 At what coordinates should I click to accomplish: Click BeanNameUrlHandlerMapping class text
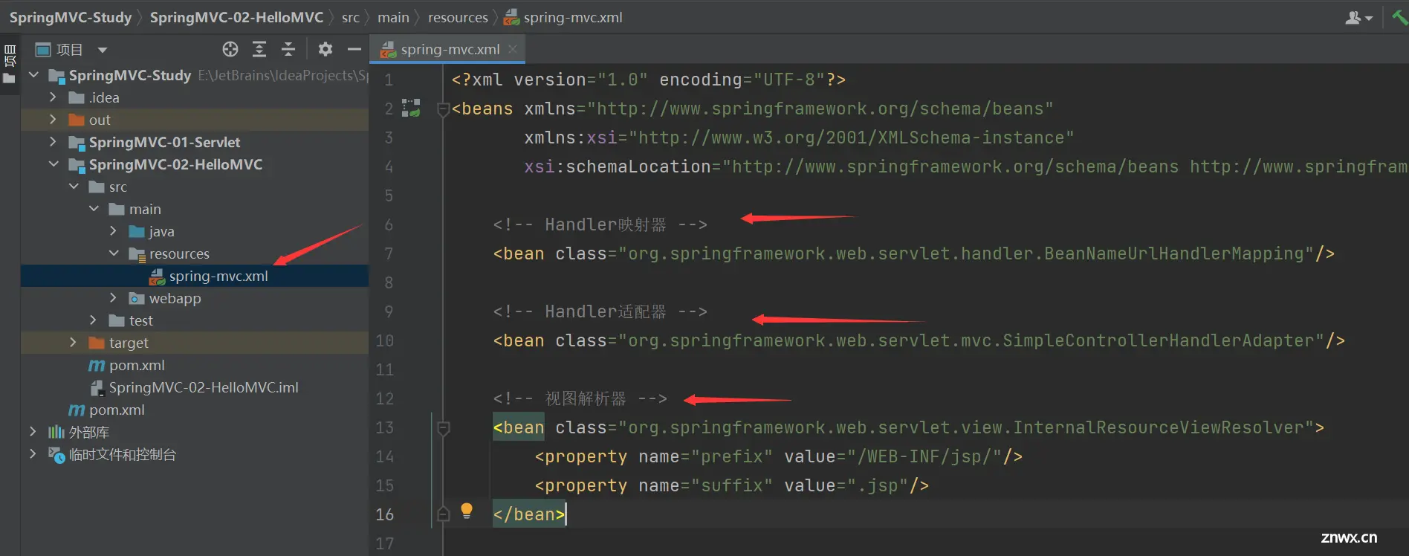[1174, 253]
